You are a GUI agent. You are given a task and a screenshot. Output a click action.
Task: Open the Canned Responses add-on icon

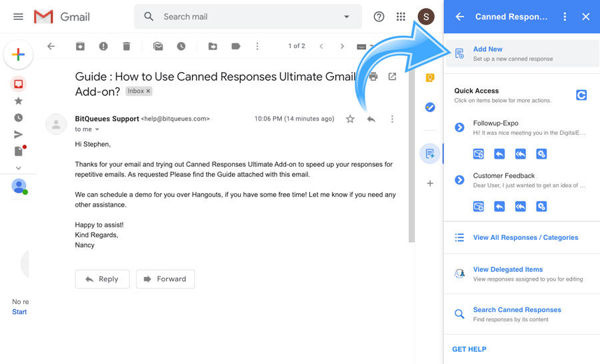point(430,154)
